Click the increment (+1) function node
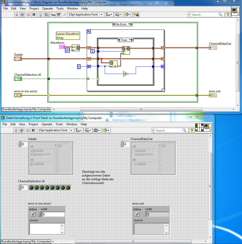The image size is (242, 244). tap(125, 74)
